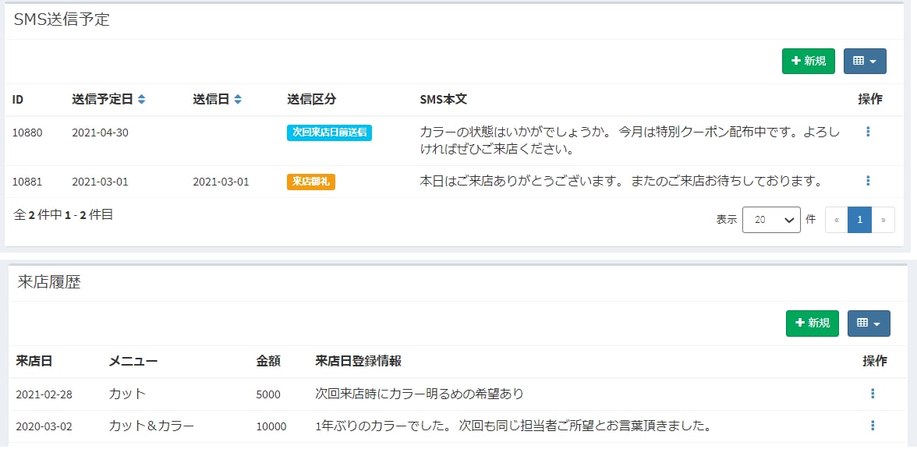The image size is (917, 449).
Task: Click the amount 10000
Action: (271, 426)
